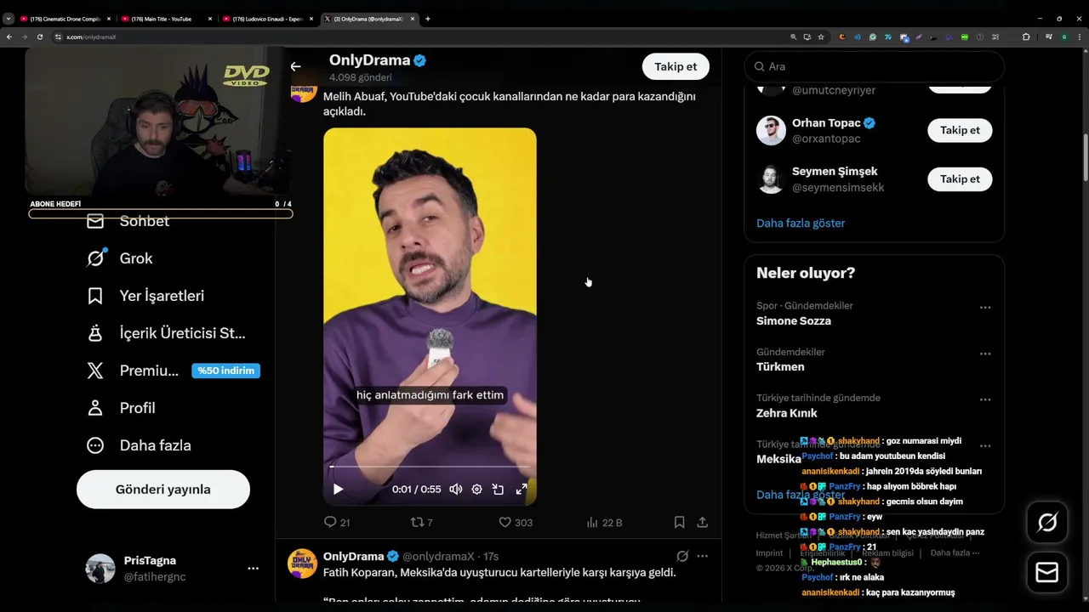The width and height of the screenshot is (1089, 612).
Task: Open site information icon in address bar
Action: click(x=58, y=37)
